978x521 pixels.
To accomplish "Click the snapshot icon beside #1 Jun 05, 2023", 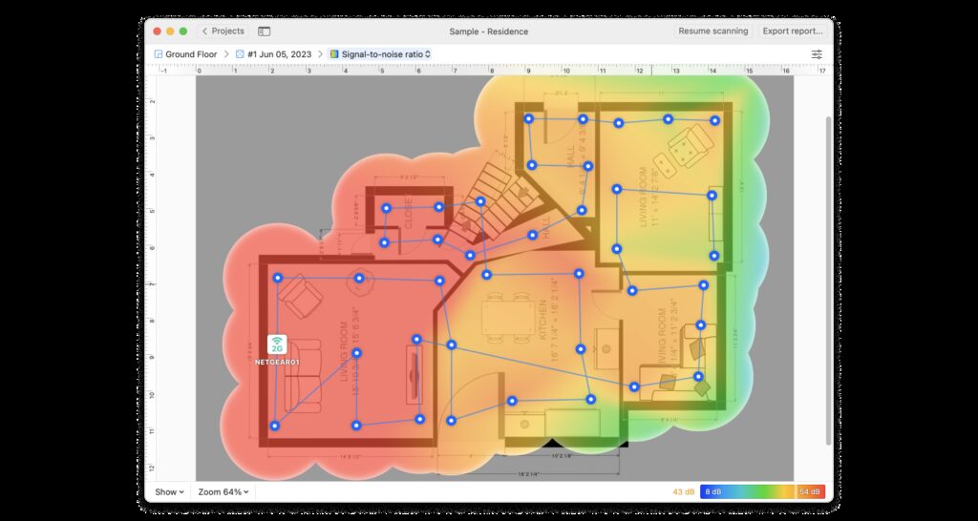I will coord(240,54).
